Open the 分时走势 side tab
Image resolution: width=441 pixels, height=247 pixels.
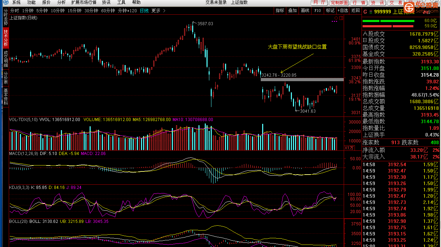pos(6,17)
